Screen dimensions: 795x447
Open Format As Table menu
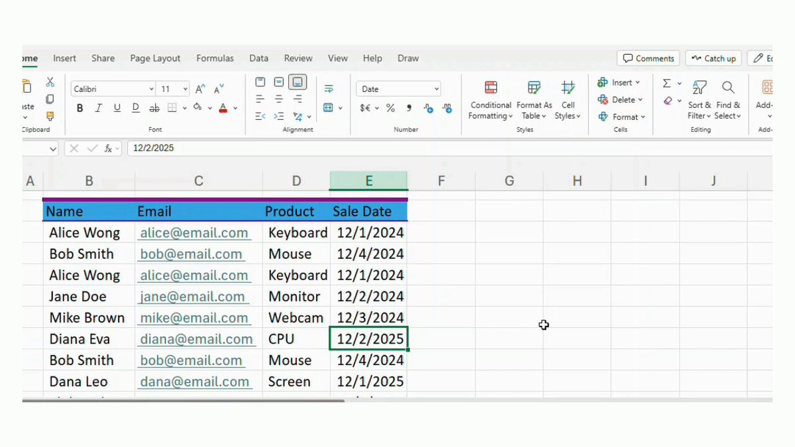pos(534,99)
